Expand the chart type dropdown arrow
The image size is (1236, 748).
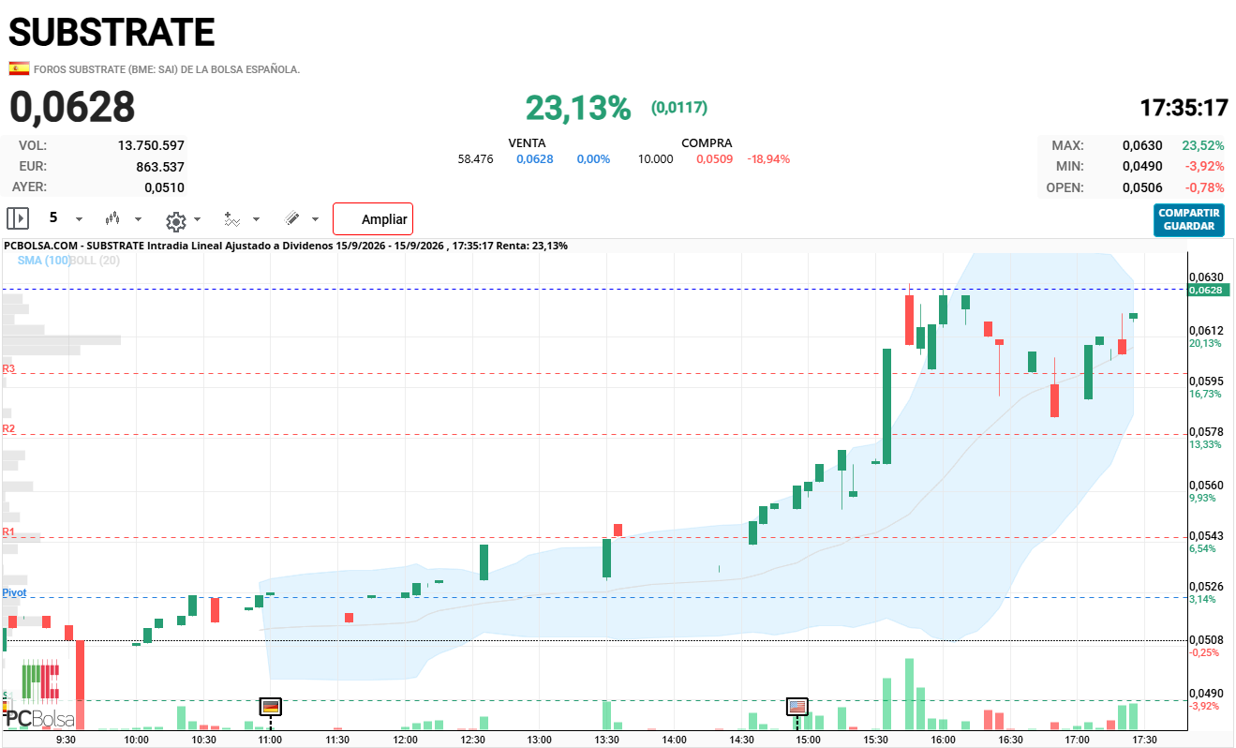coord(139,219)
